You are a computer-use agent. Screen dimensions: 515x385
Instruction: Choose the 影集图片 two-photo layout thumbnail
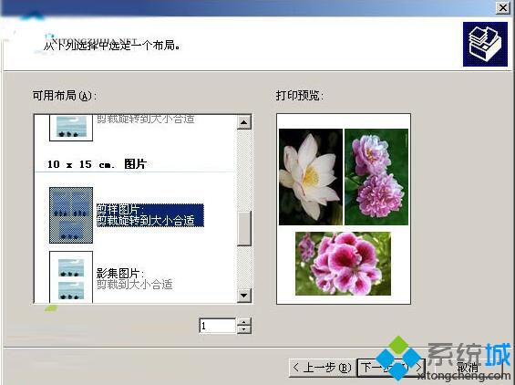(x=71, y=277)
